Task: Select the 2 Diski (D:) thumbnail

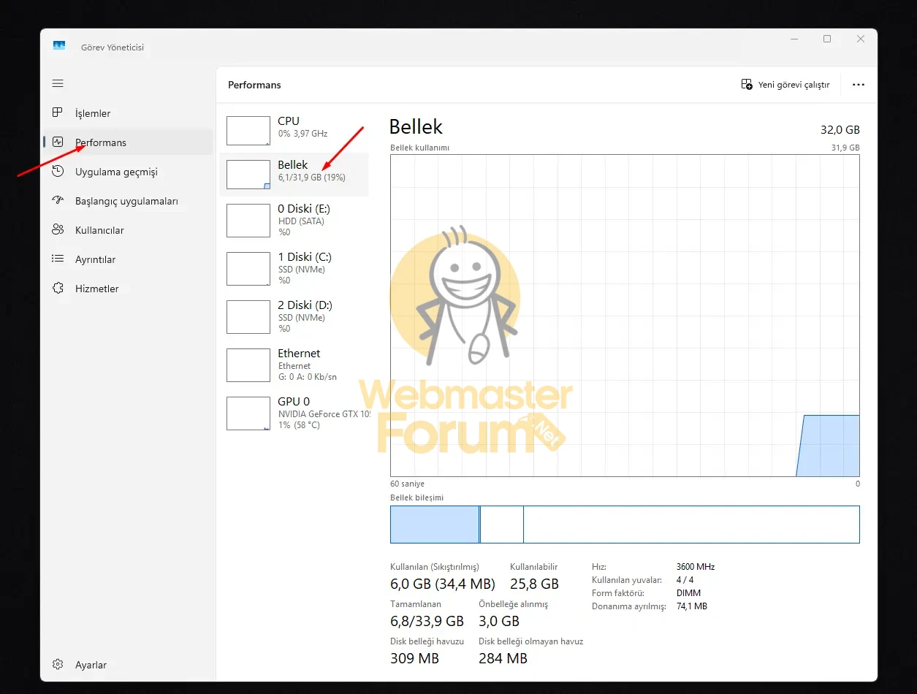Action: click(x=248, y=317)
